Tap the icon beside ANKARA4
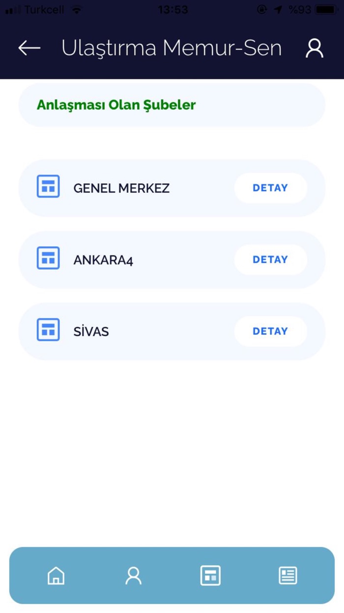This screenshot has height=613, width=344. 48,258
